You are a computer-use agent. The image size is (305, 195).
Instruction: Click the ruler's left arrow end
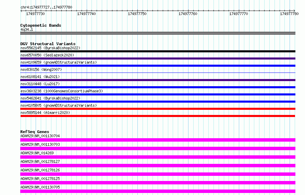pyautogui.click(x=21, y=11)
